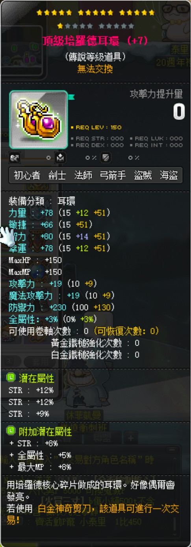Select the 法師 job label
The image size is (191, 547).
83,175
